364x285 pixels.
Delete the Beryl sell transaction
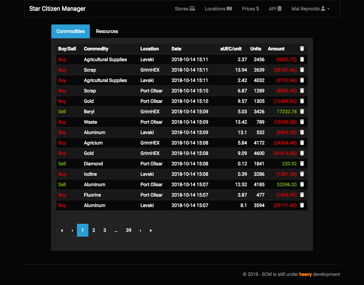click(x=302, y=111)
